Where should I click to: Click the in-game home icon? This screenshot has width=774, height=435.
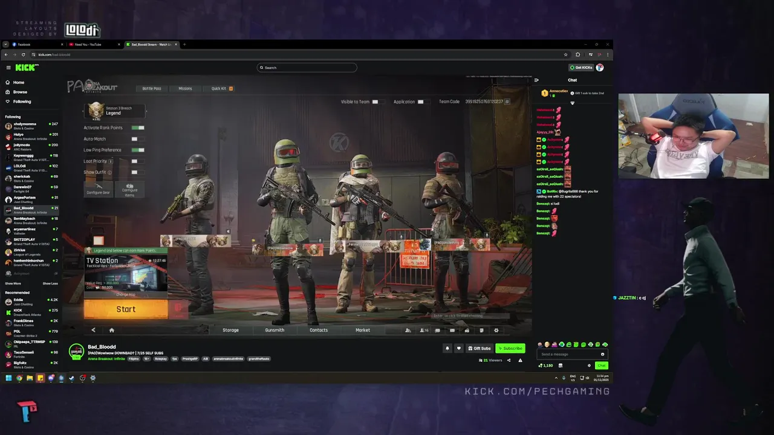tap(111, 330)
